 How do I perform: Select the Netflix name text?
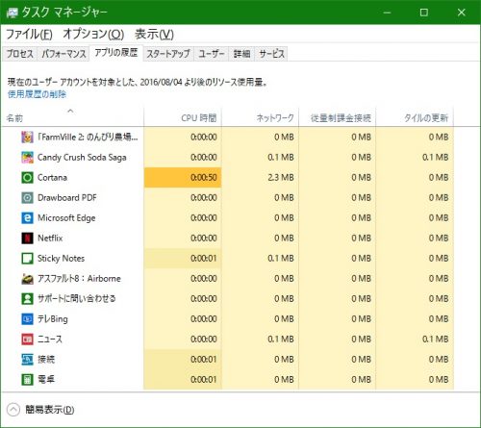[x=50, y=239]
